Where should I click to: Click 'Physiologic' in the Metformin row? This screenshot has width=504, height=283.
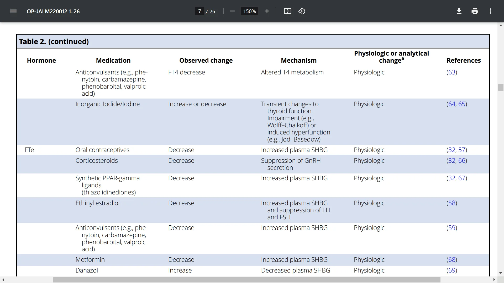tap(369, 260)
